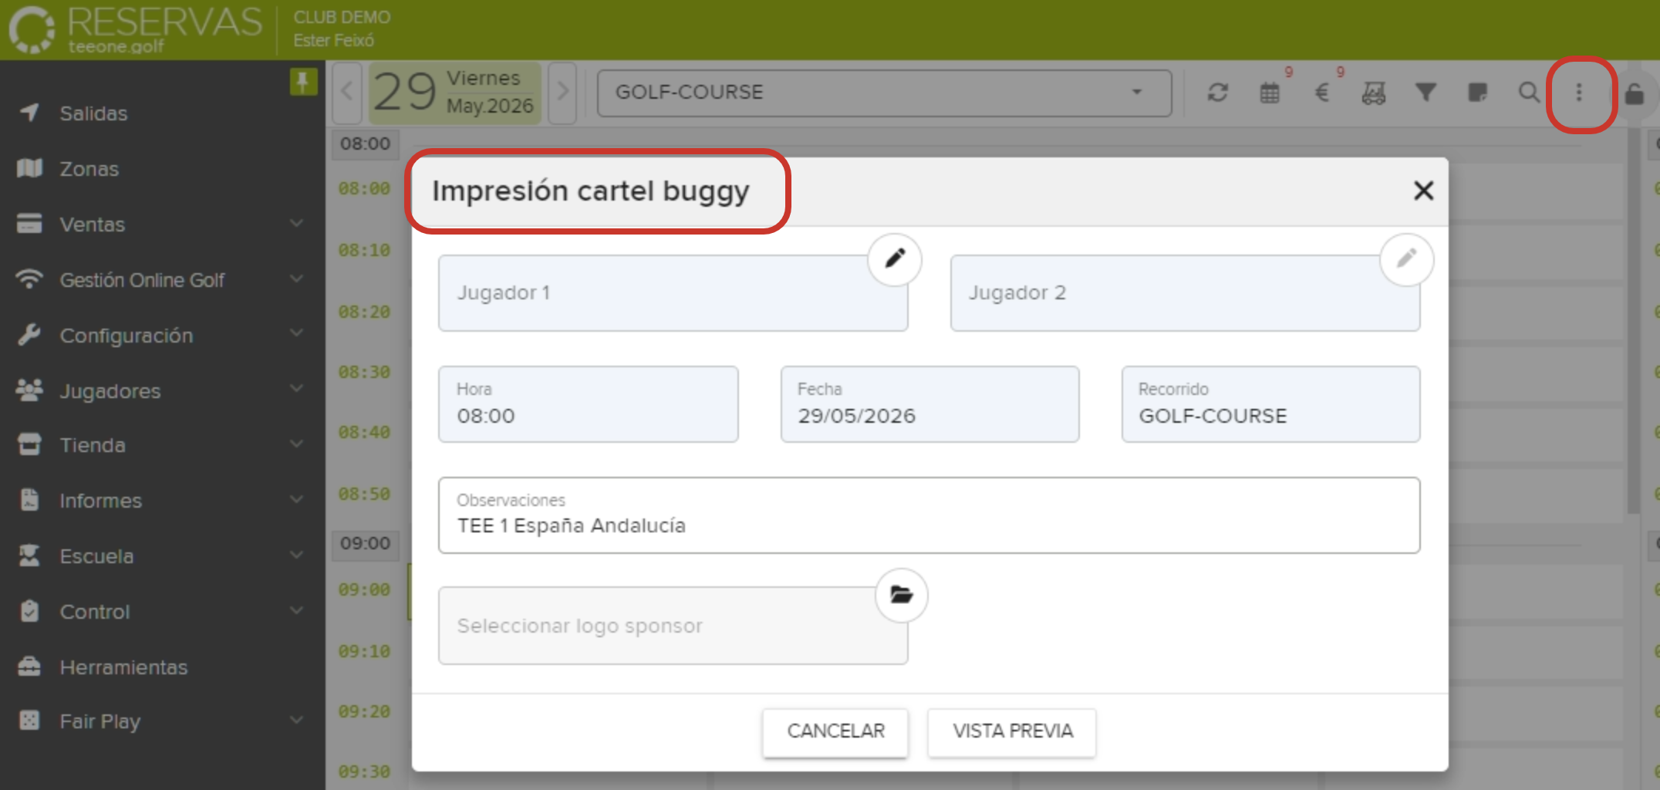
Task: Edit Jugador 2 with pencil icon
Action: 1407,258
